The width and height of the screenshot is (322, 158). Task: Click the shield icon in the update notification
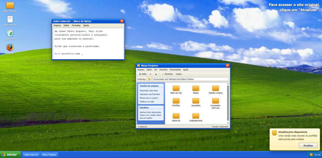pyautogui.click(x=274, y=133)
